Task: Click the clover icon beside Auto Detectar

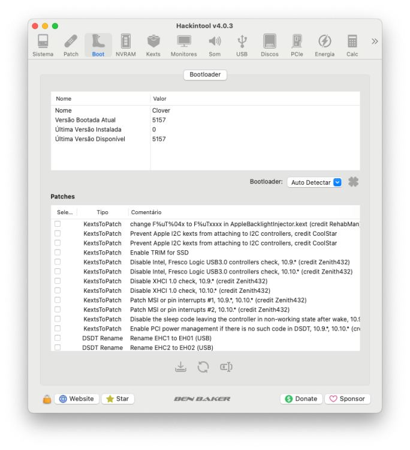Action: pyautogui.click(x=353, y=182)
